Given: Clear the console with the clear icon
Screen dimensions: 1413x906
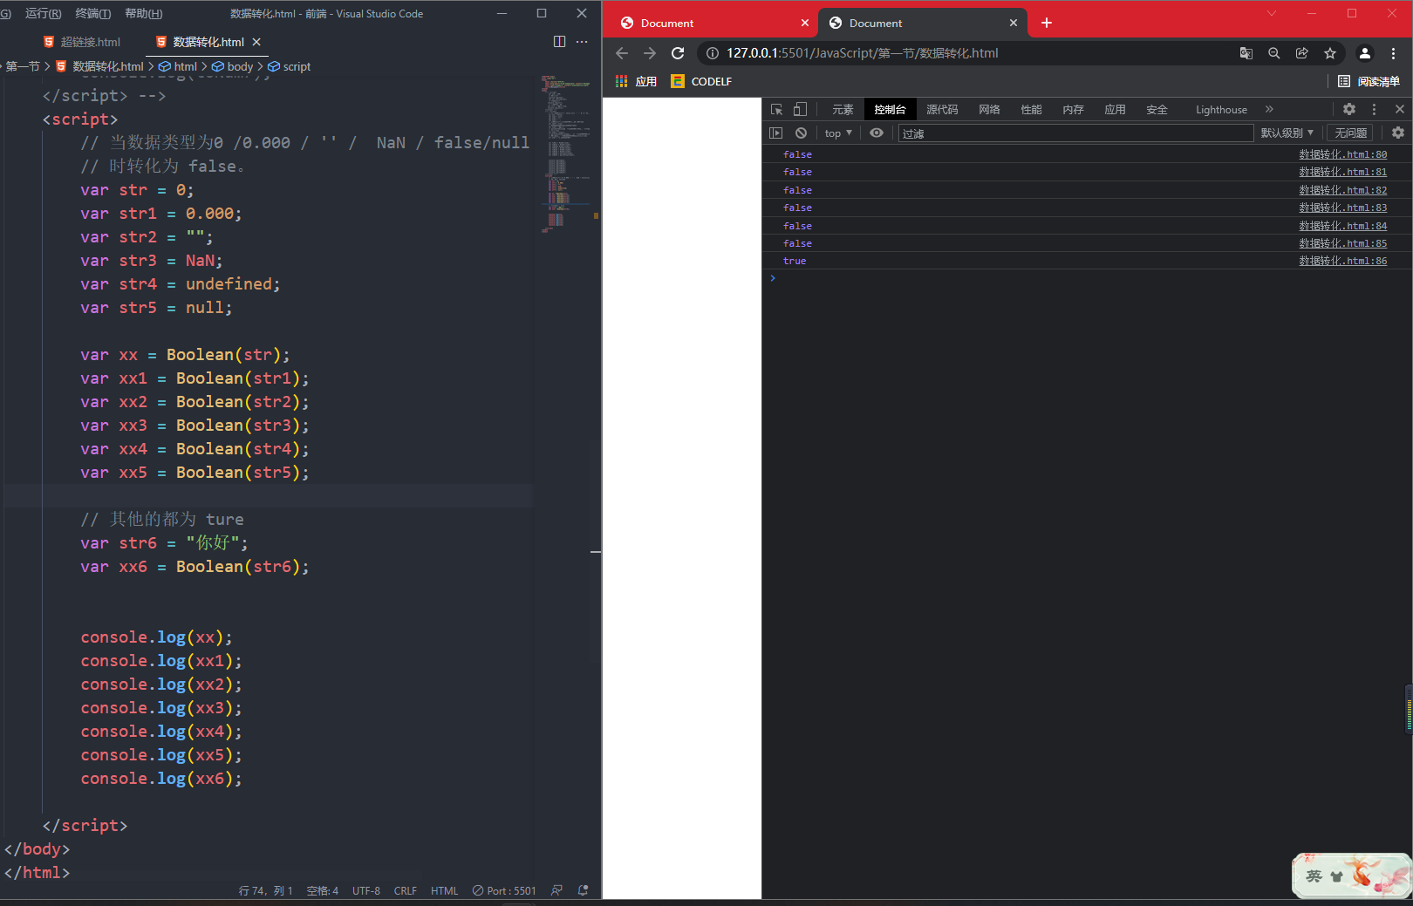Looking at the screenshot, I should (801, 133).
